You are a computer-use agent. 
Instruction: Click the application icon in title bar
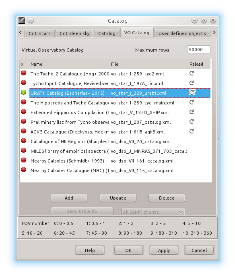(x=22, y=21)
